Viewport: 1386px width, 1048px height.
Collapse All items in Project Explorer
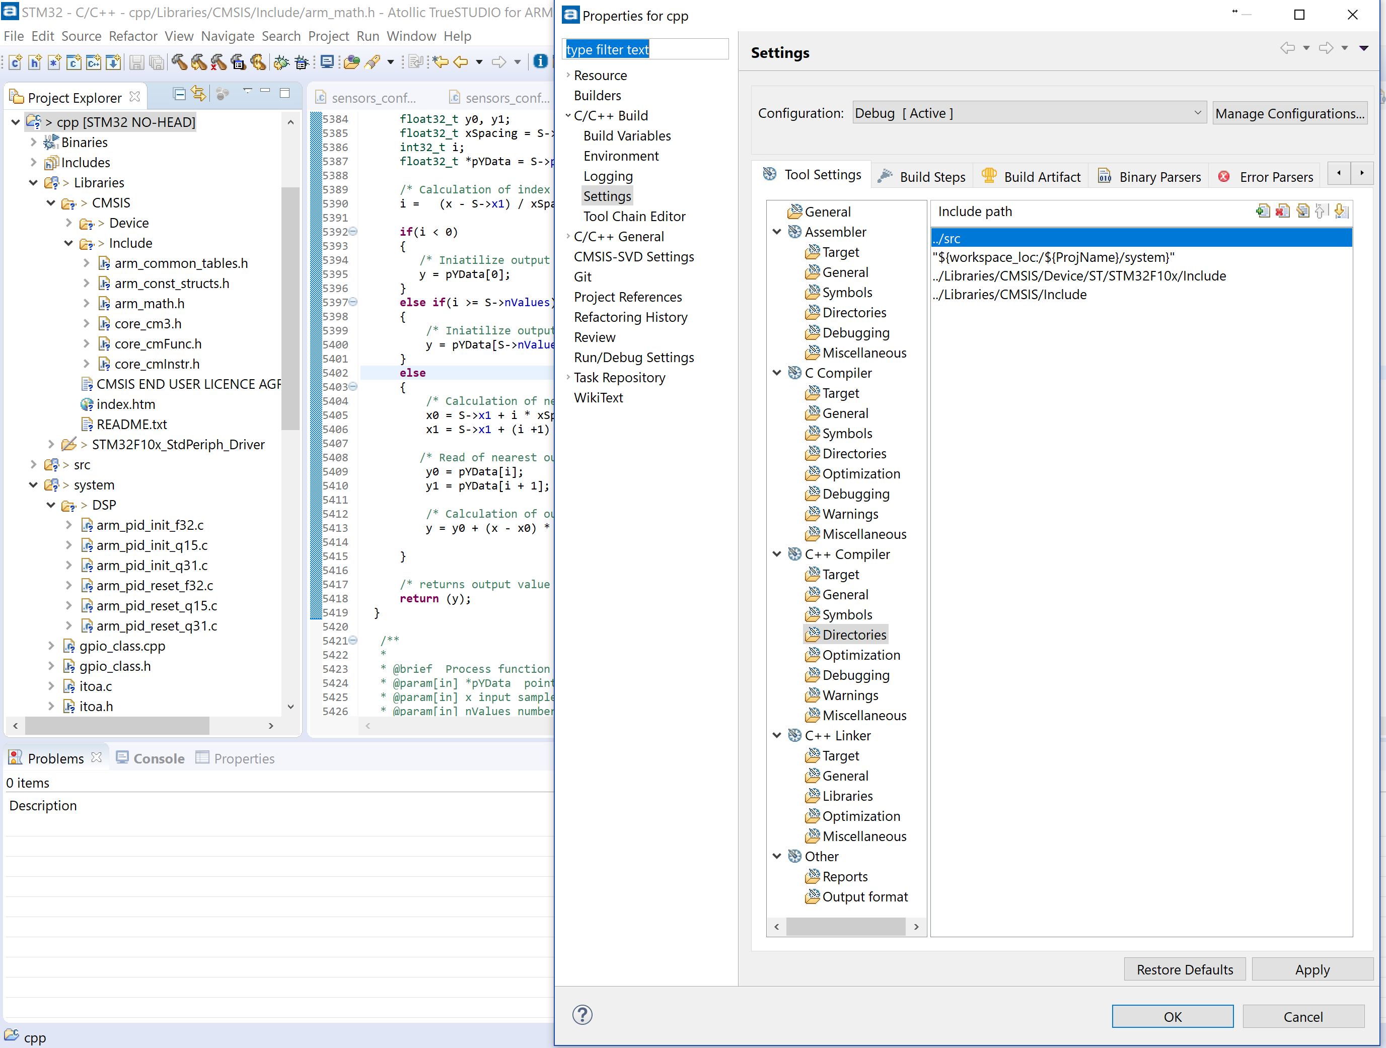pos(179,94)
